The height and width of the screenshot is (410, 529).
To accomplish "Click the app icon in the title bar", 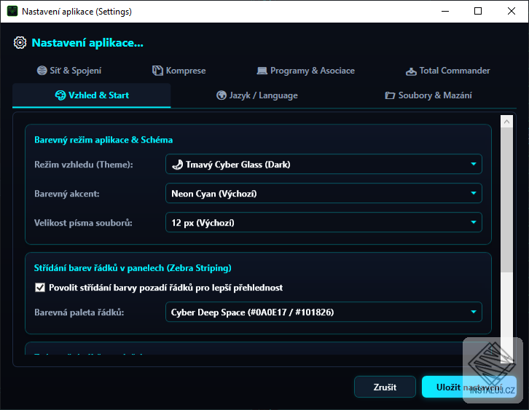I will (12, 11).
